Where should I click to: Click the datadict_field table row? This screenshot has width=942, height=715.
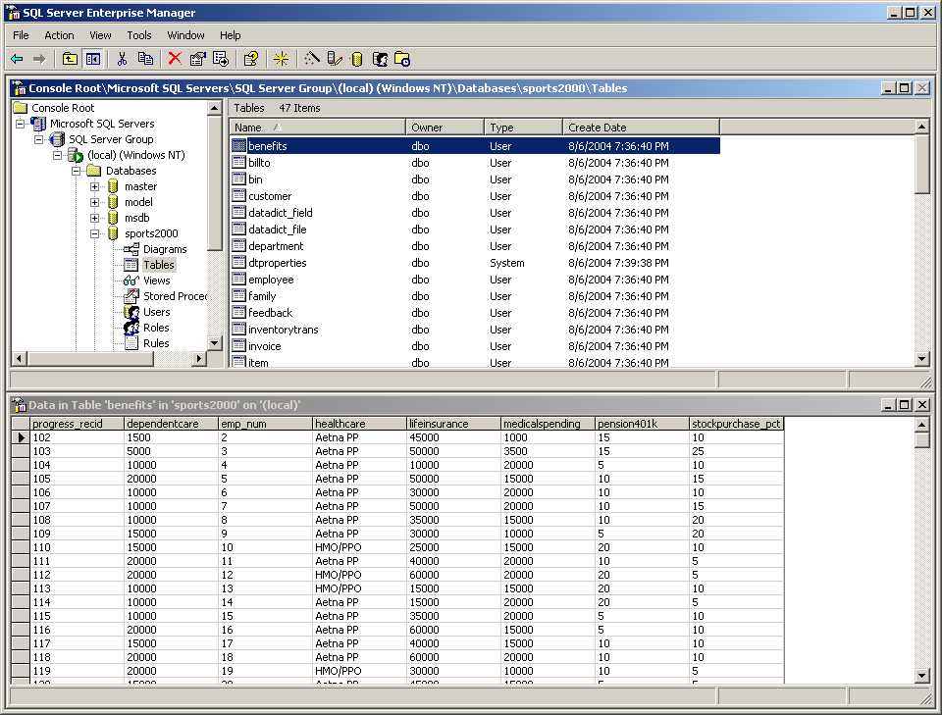[x=475, y=213]
